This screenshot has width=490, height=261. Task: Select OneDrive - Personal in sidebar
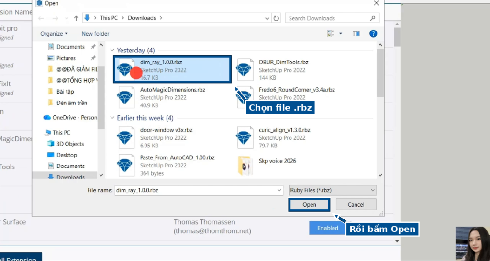pyautogui.click(x=70, y=118)
